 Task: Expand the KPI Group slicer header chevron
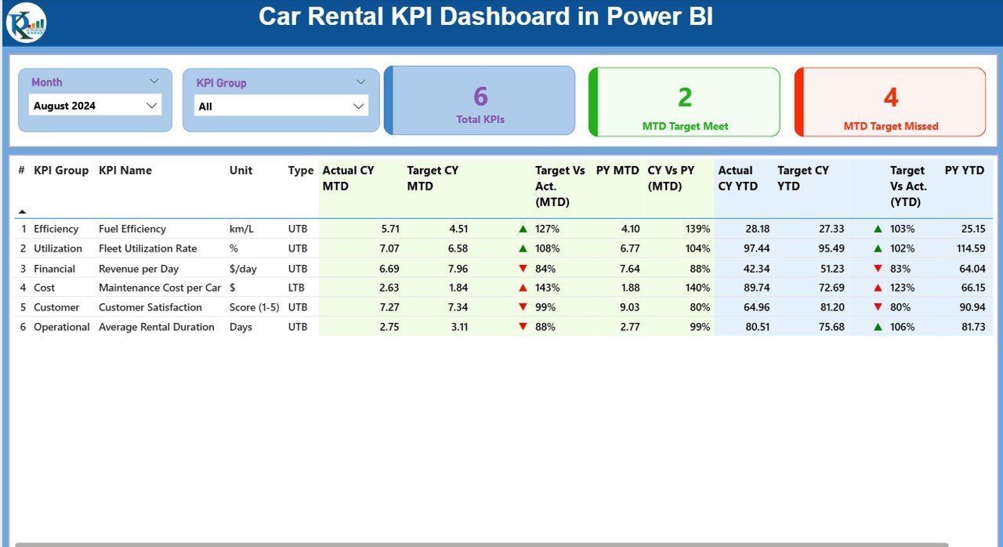(x=361, y=82)
